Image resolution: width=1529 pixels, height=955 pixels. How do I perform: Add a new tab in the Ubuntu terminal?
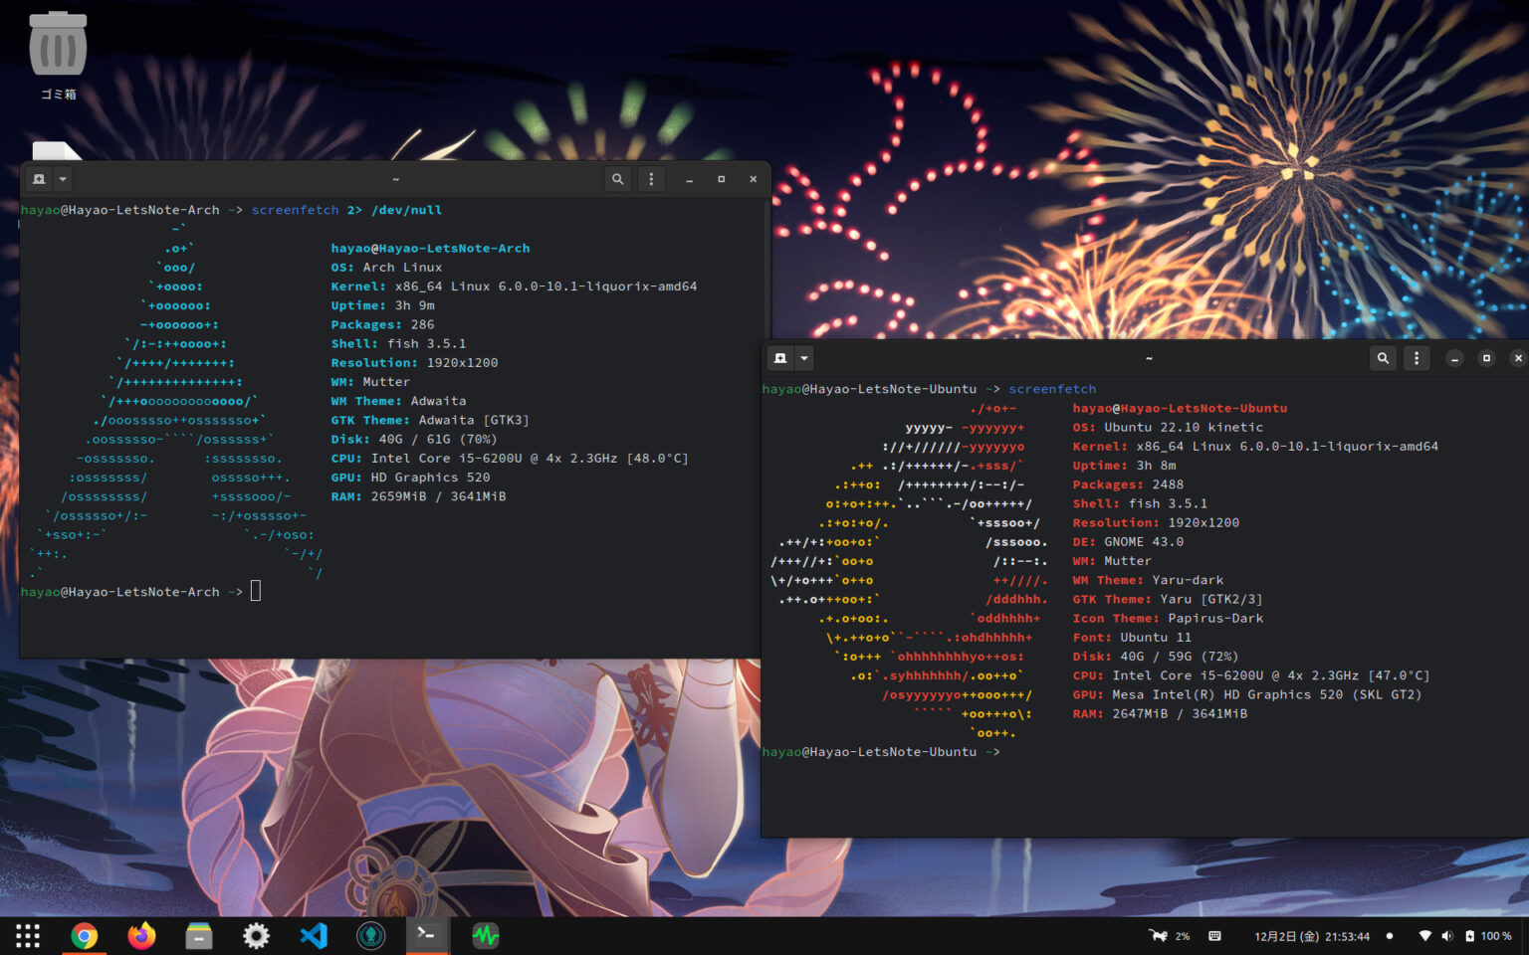point(780,358)
